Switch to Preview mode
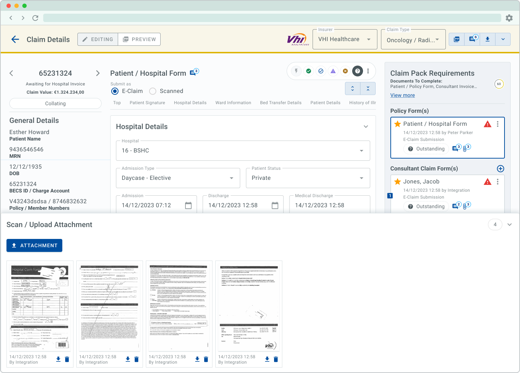 click(139, 39)
